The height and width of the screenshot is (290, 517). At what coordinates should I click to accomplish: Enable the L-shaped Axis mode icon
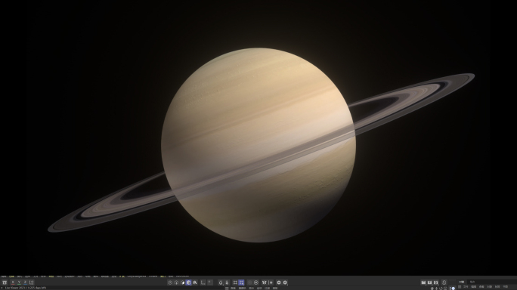[x=203, y=282]
